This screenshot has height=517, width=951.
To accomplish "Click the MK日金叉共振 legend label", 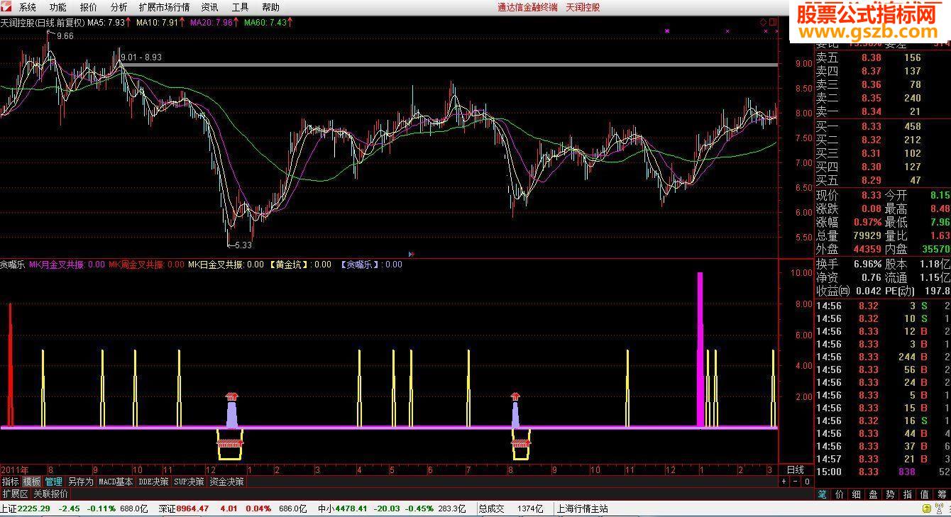I will click(226, 265).
